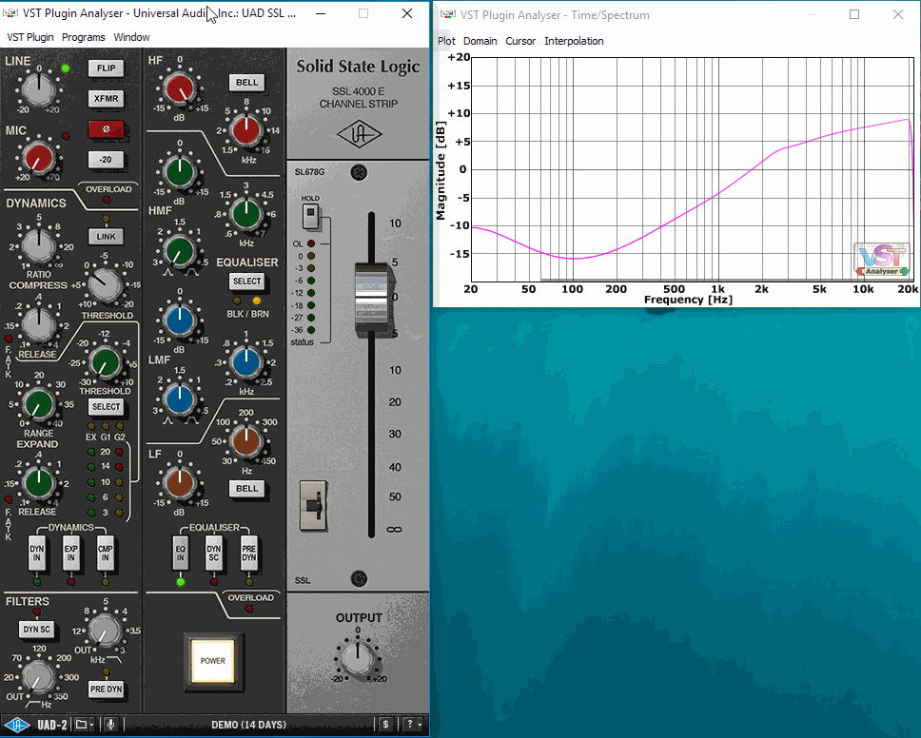This screenshot has height=738, width=921.
Task: Click the green expander RANGE knob
Action: click(x=39, y=404)
